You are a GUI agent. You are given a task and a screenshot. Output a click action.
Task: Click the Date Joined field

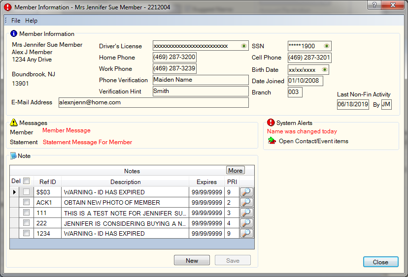[305, 81]
